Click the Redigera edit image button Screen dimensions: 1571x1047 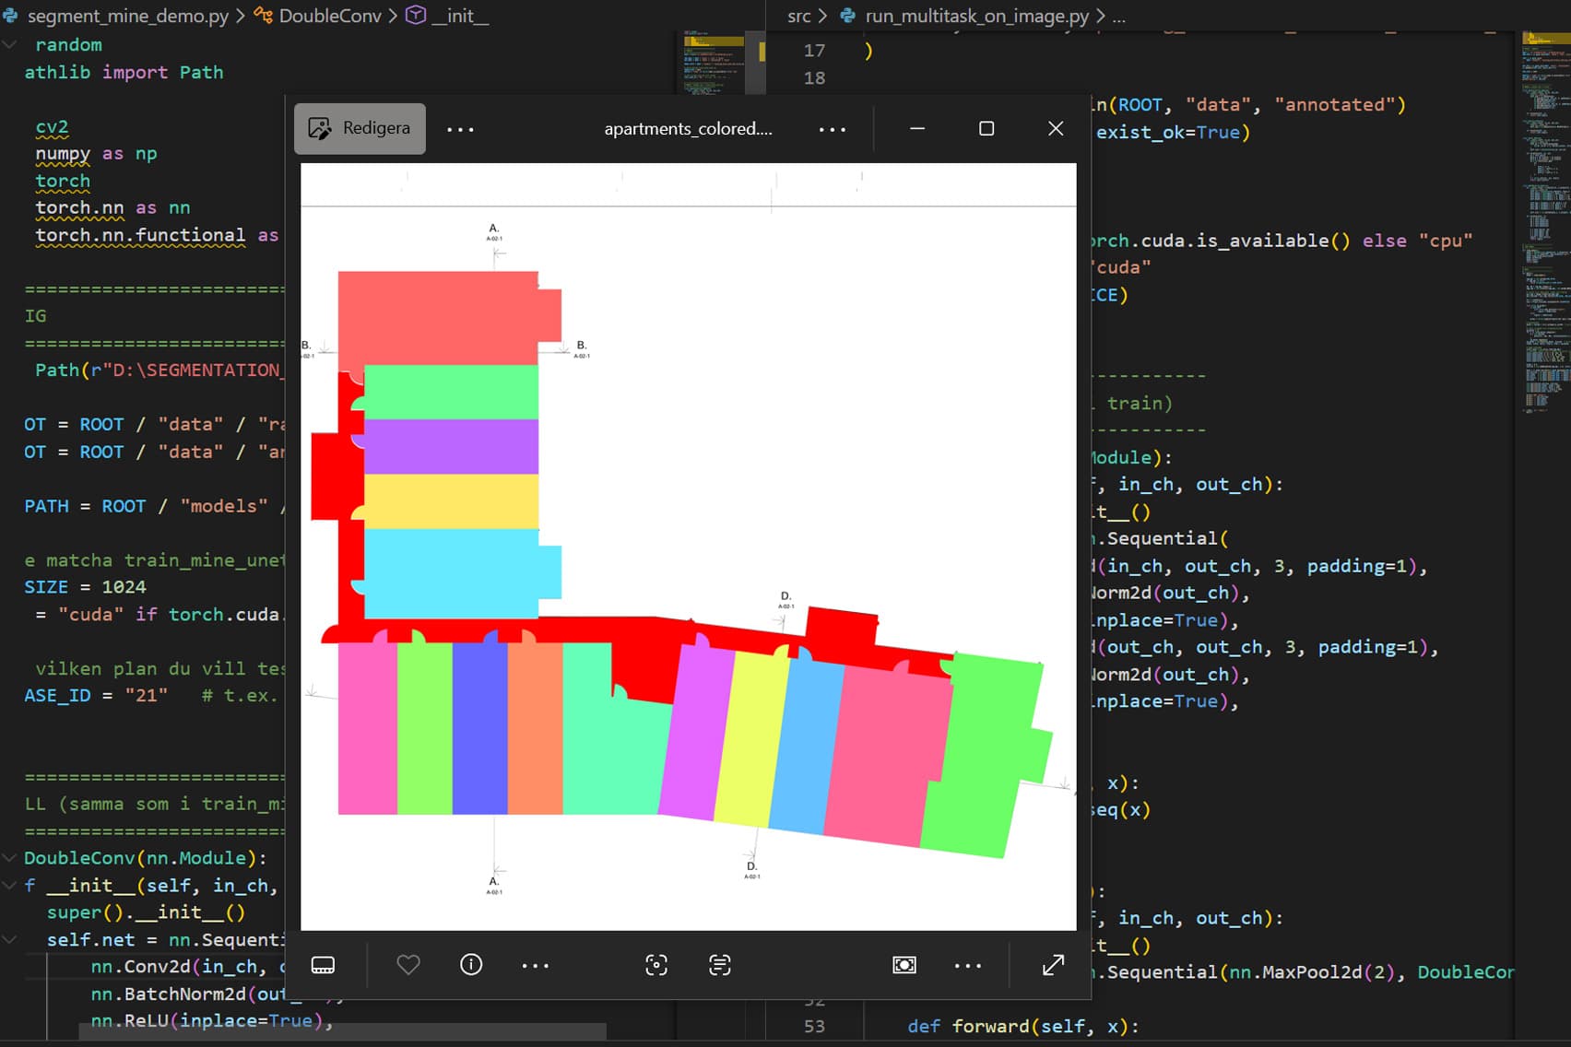click(x=360, y=128)
